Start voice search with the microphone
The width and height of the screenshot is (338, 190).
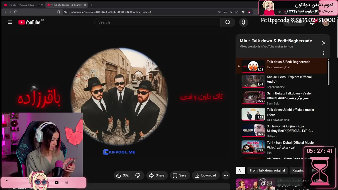pyautogui.click(x=243, y=22)
